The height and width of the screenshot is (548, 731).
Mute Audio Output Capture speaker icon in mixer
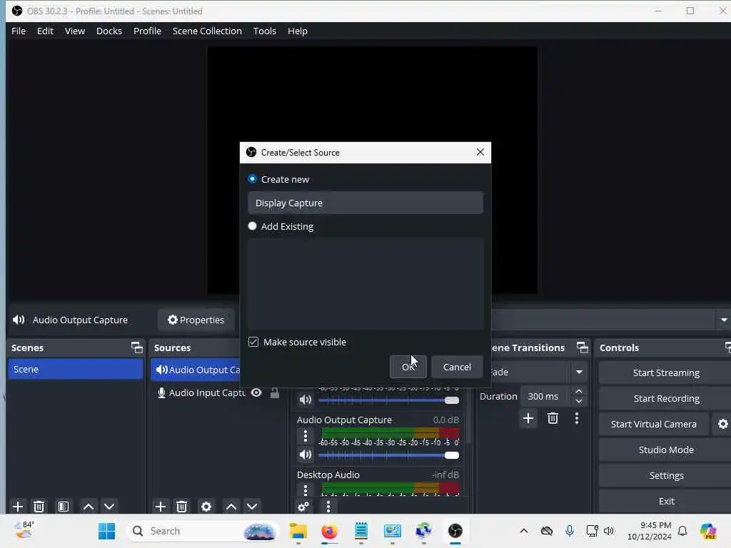(306, 455)
